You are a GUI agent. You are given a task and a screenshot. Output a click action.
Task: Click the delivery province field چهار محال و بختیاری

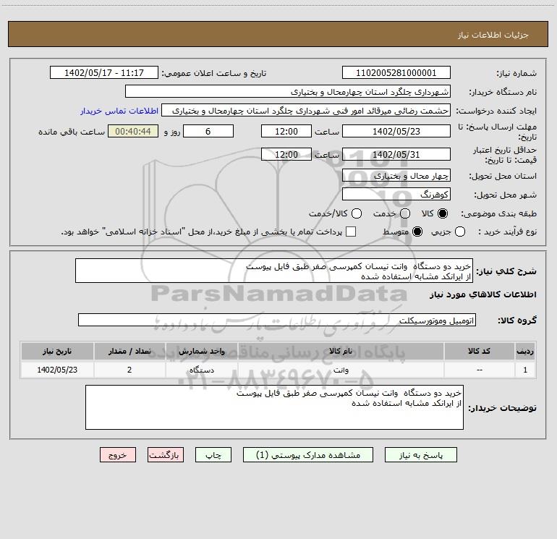(x=396, y=175)
